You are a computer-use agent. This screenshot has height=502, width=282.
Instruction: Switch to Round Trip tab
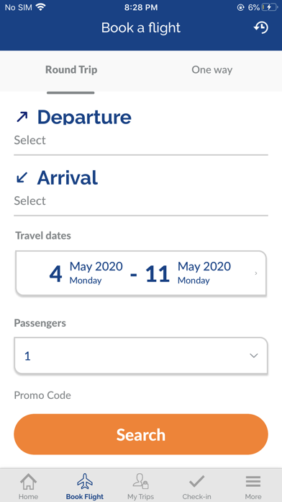click(x=71, y=70)
